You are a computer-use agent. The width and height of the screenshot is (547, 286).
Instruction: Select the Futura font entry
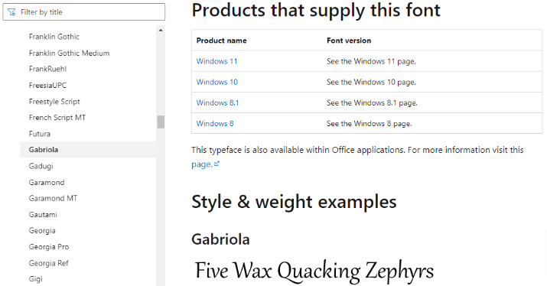coord(40,134)
